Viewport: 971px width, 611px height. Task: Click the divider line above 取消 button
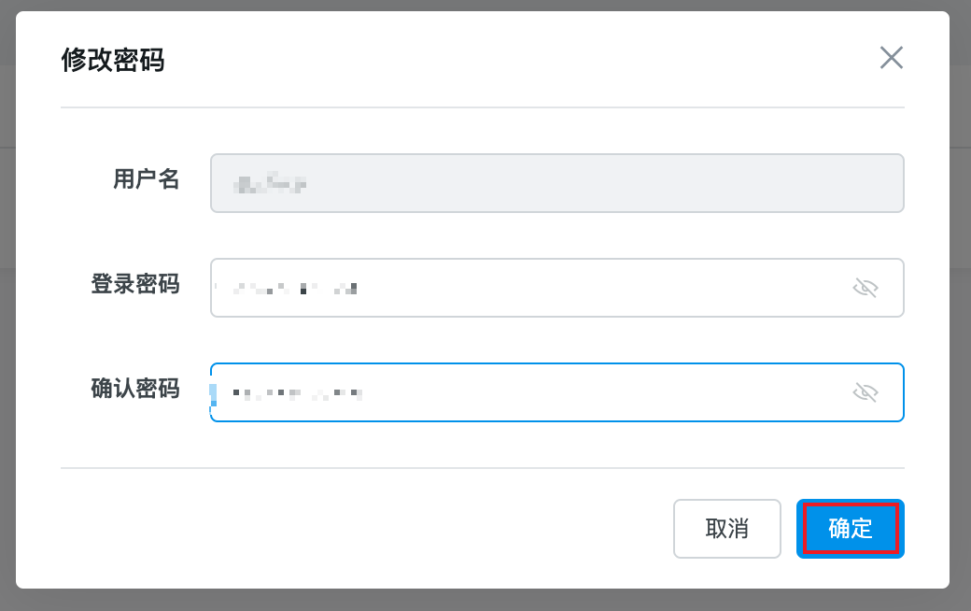[x=482, y=468]
